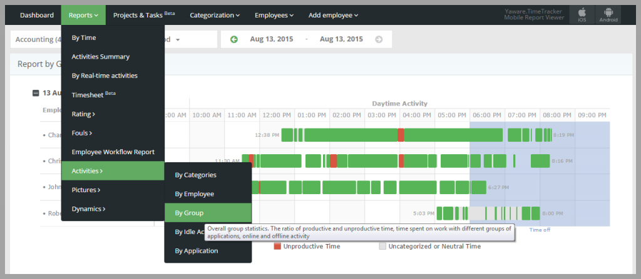Click the 8:00 PM end time label
641x279 pixels.
tap(552, 213)
